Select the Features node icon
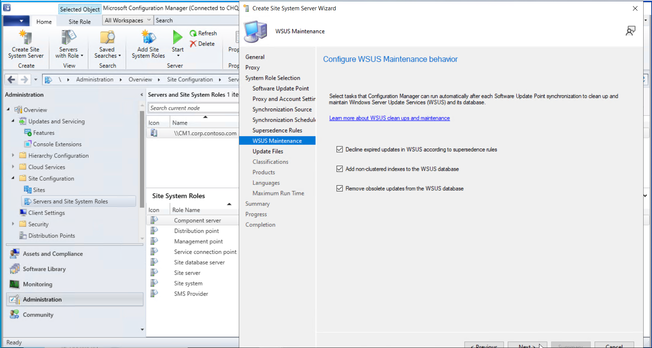The width and height of the screenshot is (652, 348). [28, 133]
